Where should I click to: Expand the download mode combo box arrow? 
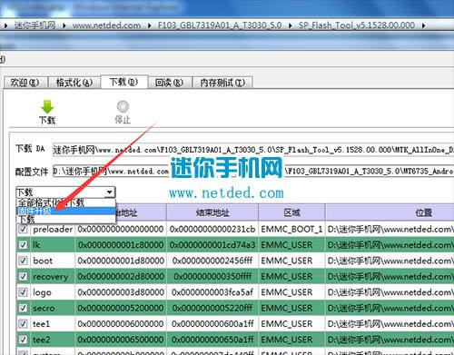[x=110, y=192]
